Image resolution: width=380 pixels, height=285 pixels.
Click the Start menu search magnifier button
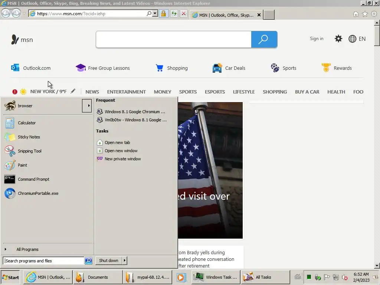(88, 261)
